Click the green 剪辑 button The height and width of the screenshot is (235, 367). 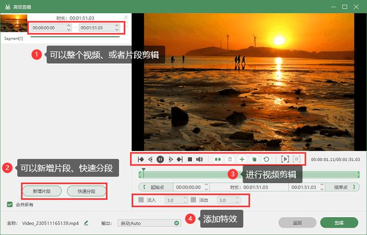click(339, 223)
